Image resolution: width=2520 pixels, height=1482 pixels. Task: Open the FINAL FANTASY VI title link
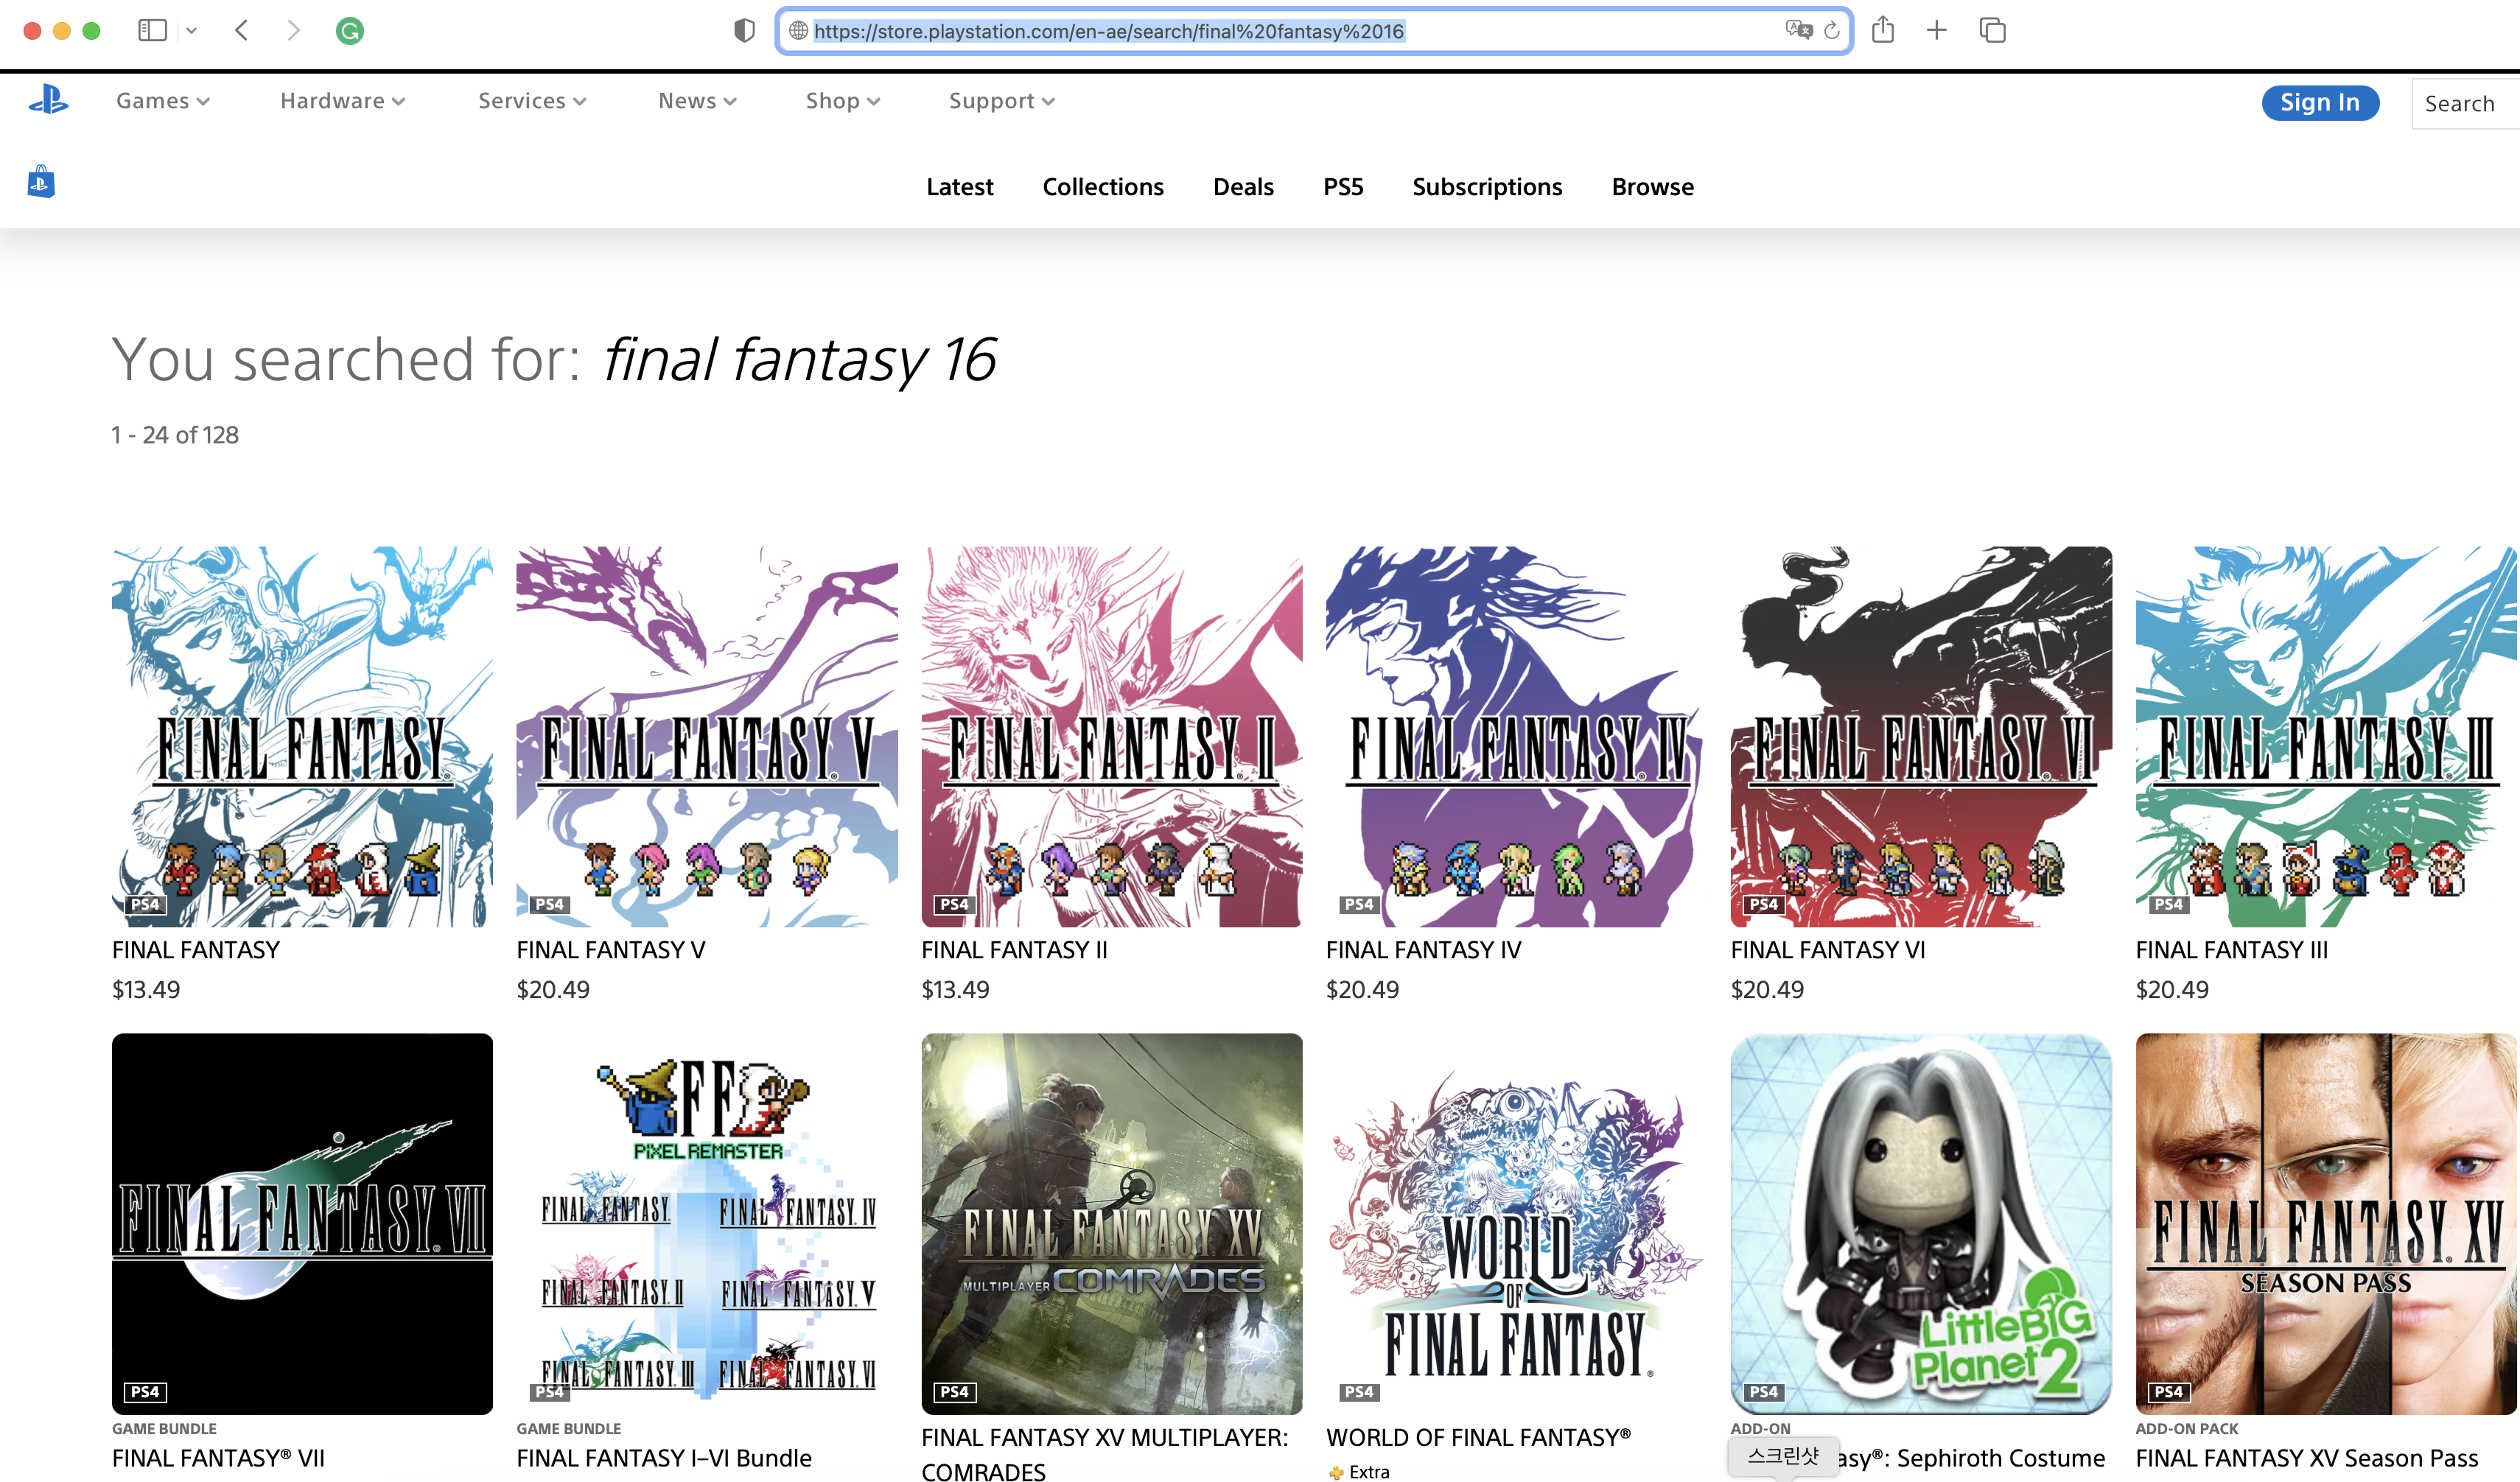pyautogui.click(x=1827, y=949)
